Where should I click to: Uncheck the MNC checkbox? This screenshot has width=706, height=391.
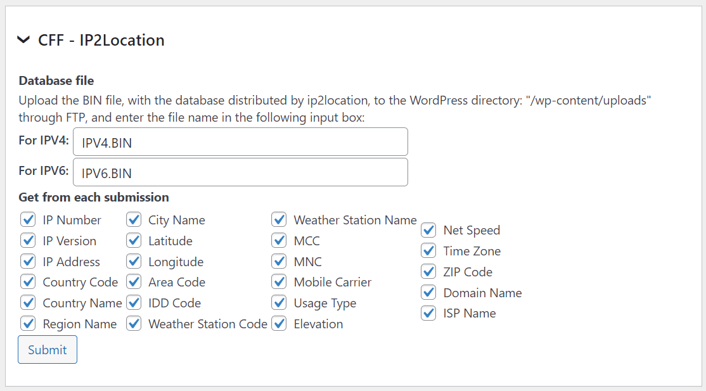pyautogui.click(x=279, y=261)
